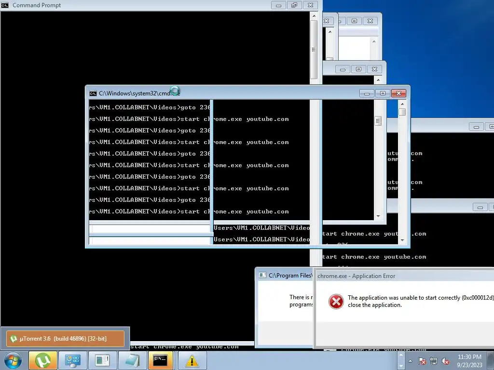The width and height of the screenshot is (494, 370).
Task: Click the 9/23/2023 date in the tray
Action: click(469, 365)
